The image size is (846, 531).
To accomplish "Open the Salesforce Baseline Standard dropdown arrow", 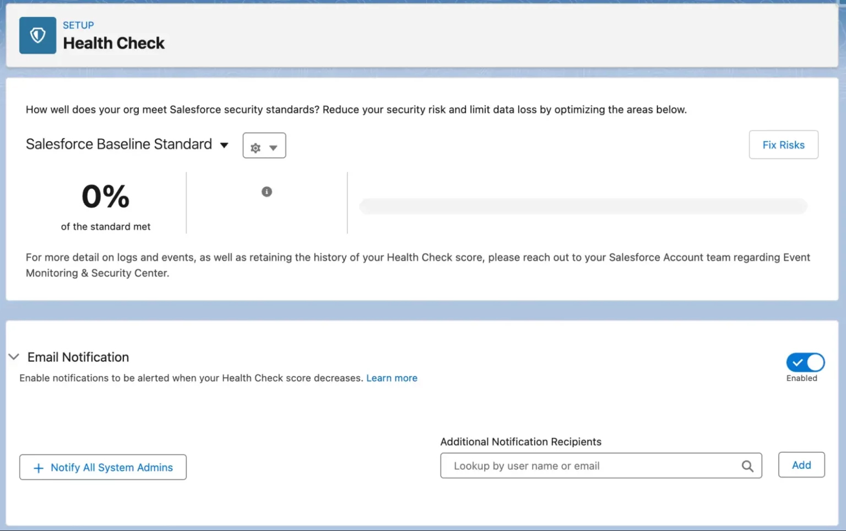I will 224,145.
